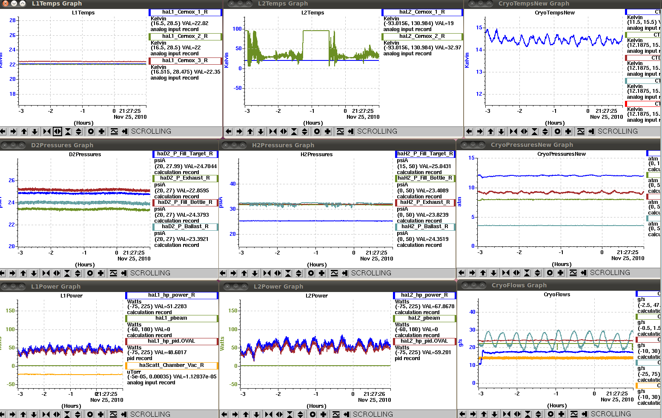The image size is (662, 418).
Task: Click plus icon in CryoPressuresNew toolbar
Action: (x=561, y=273)
